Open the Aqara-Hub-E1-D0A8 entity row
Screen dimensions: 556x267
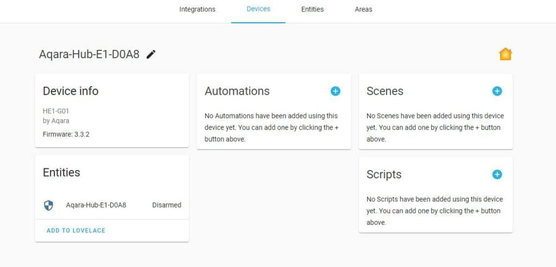pyautogui.click(x=96, y=205)
